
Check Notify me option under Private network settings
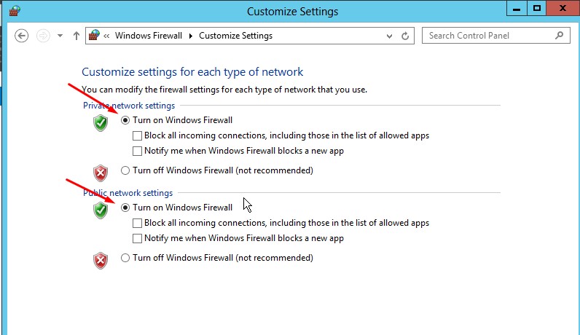tap(138, 151)
